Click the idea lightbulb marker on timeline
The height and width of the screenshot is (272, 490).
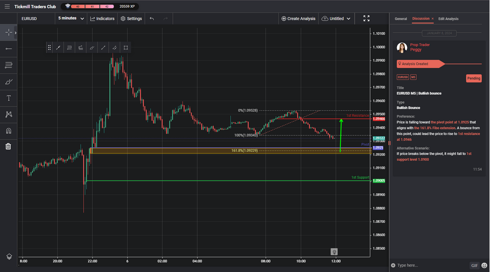[x=334, y=252]
